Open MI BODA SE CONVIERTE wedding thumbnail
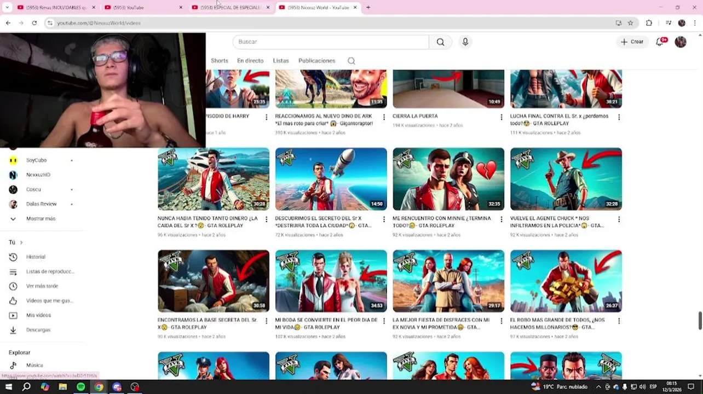Image resolution: width=703 pixels, height=394 pixels. 331,281
